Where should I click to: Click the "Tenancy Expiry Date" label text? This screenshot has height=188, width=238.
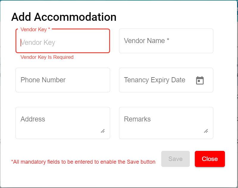154,80
